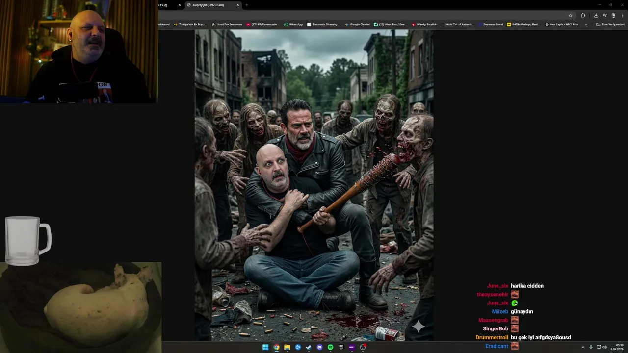The width and height of the screenshot is (628, 353).
Task: Open Electronic Diversity bookmark
Action: tap(323, 24)
